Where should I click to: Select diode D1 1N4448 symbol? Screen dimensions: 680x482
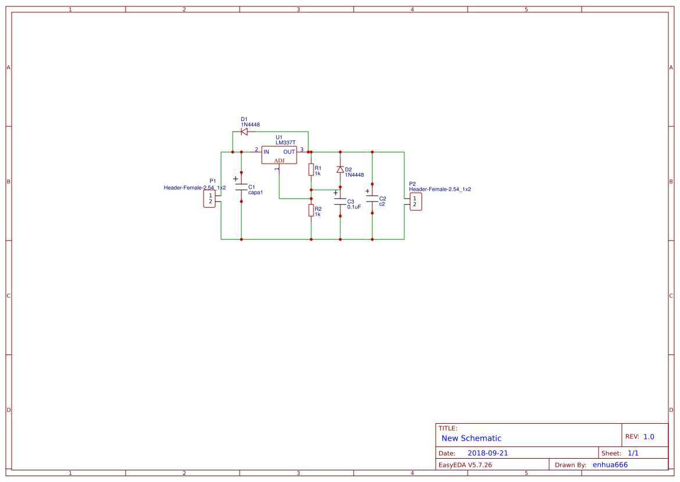[244, 131]
